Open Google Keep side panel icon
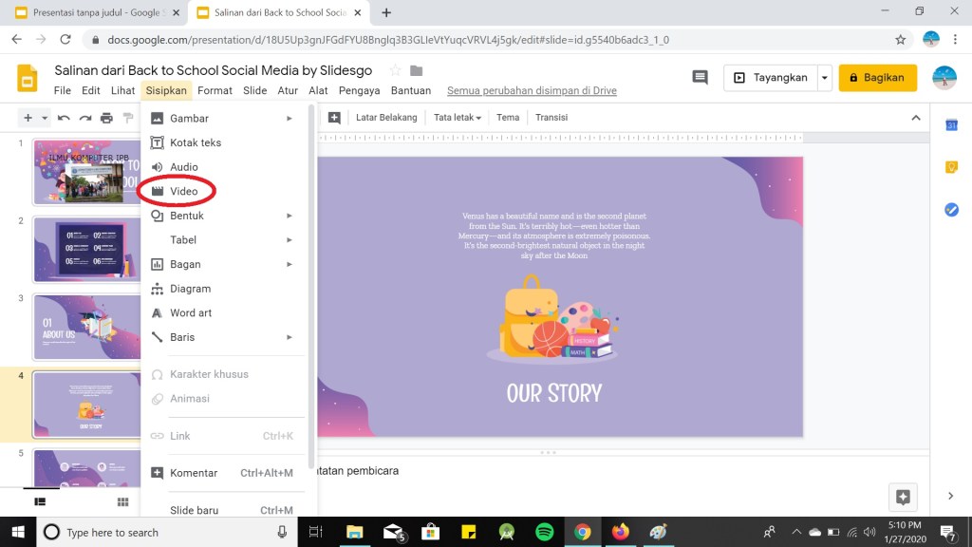Image resolution: width=972 pixels, height=547 pixels. coord(951,167)
